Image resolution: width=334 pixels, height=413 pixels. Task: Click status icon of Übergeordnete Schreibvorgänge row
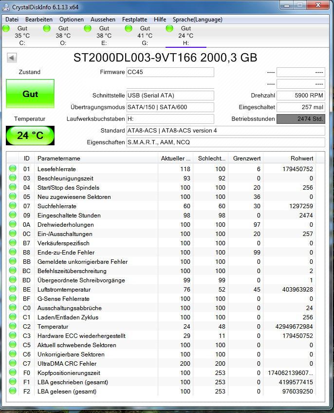click(x=13, y=280)
